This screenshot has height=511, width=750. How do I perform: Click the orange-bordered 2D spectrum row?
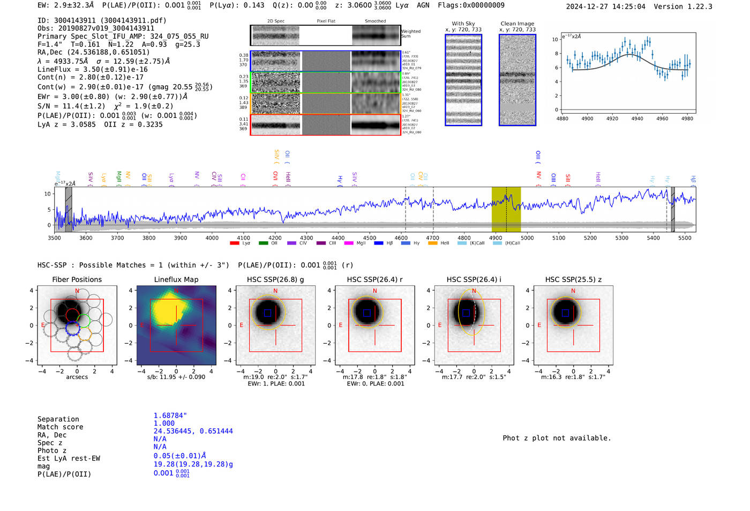coord(326,103)
